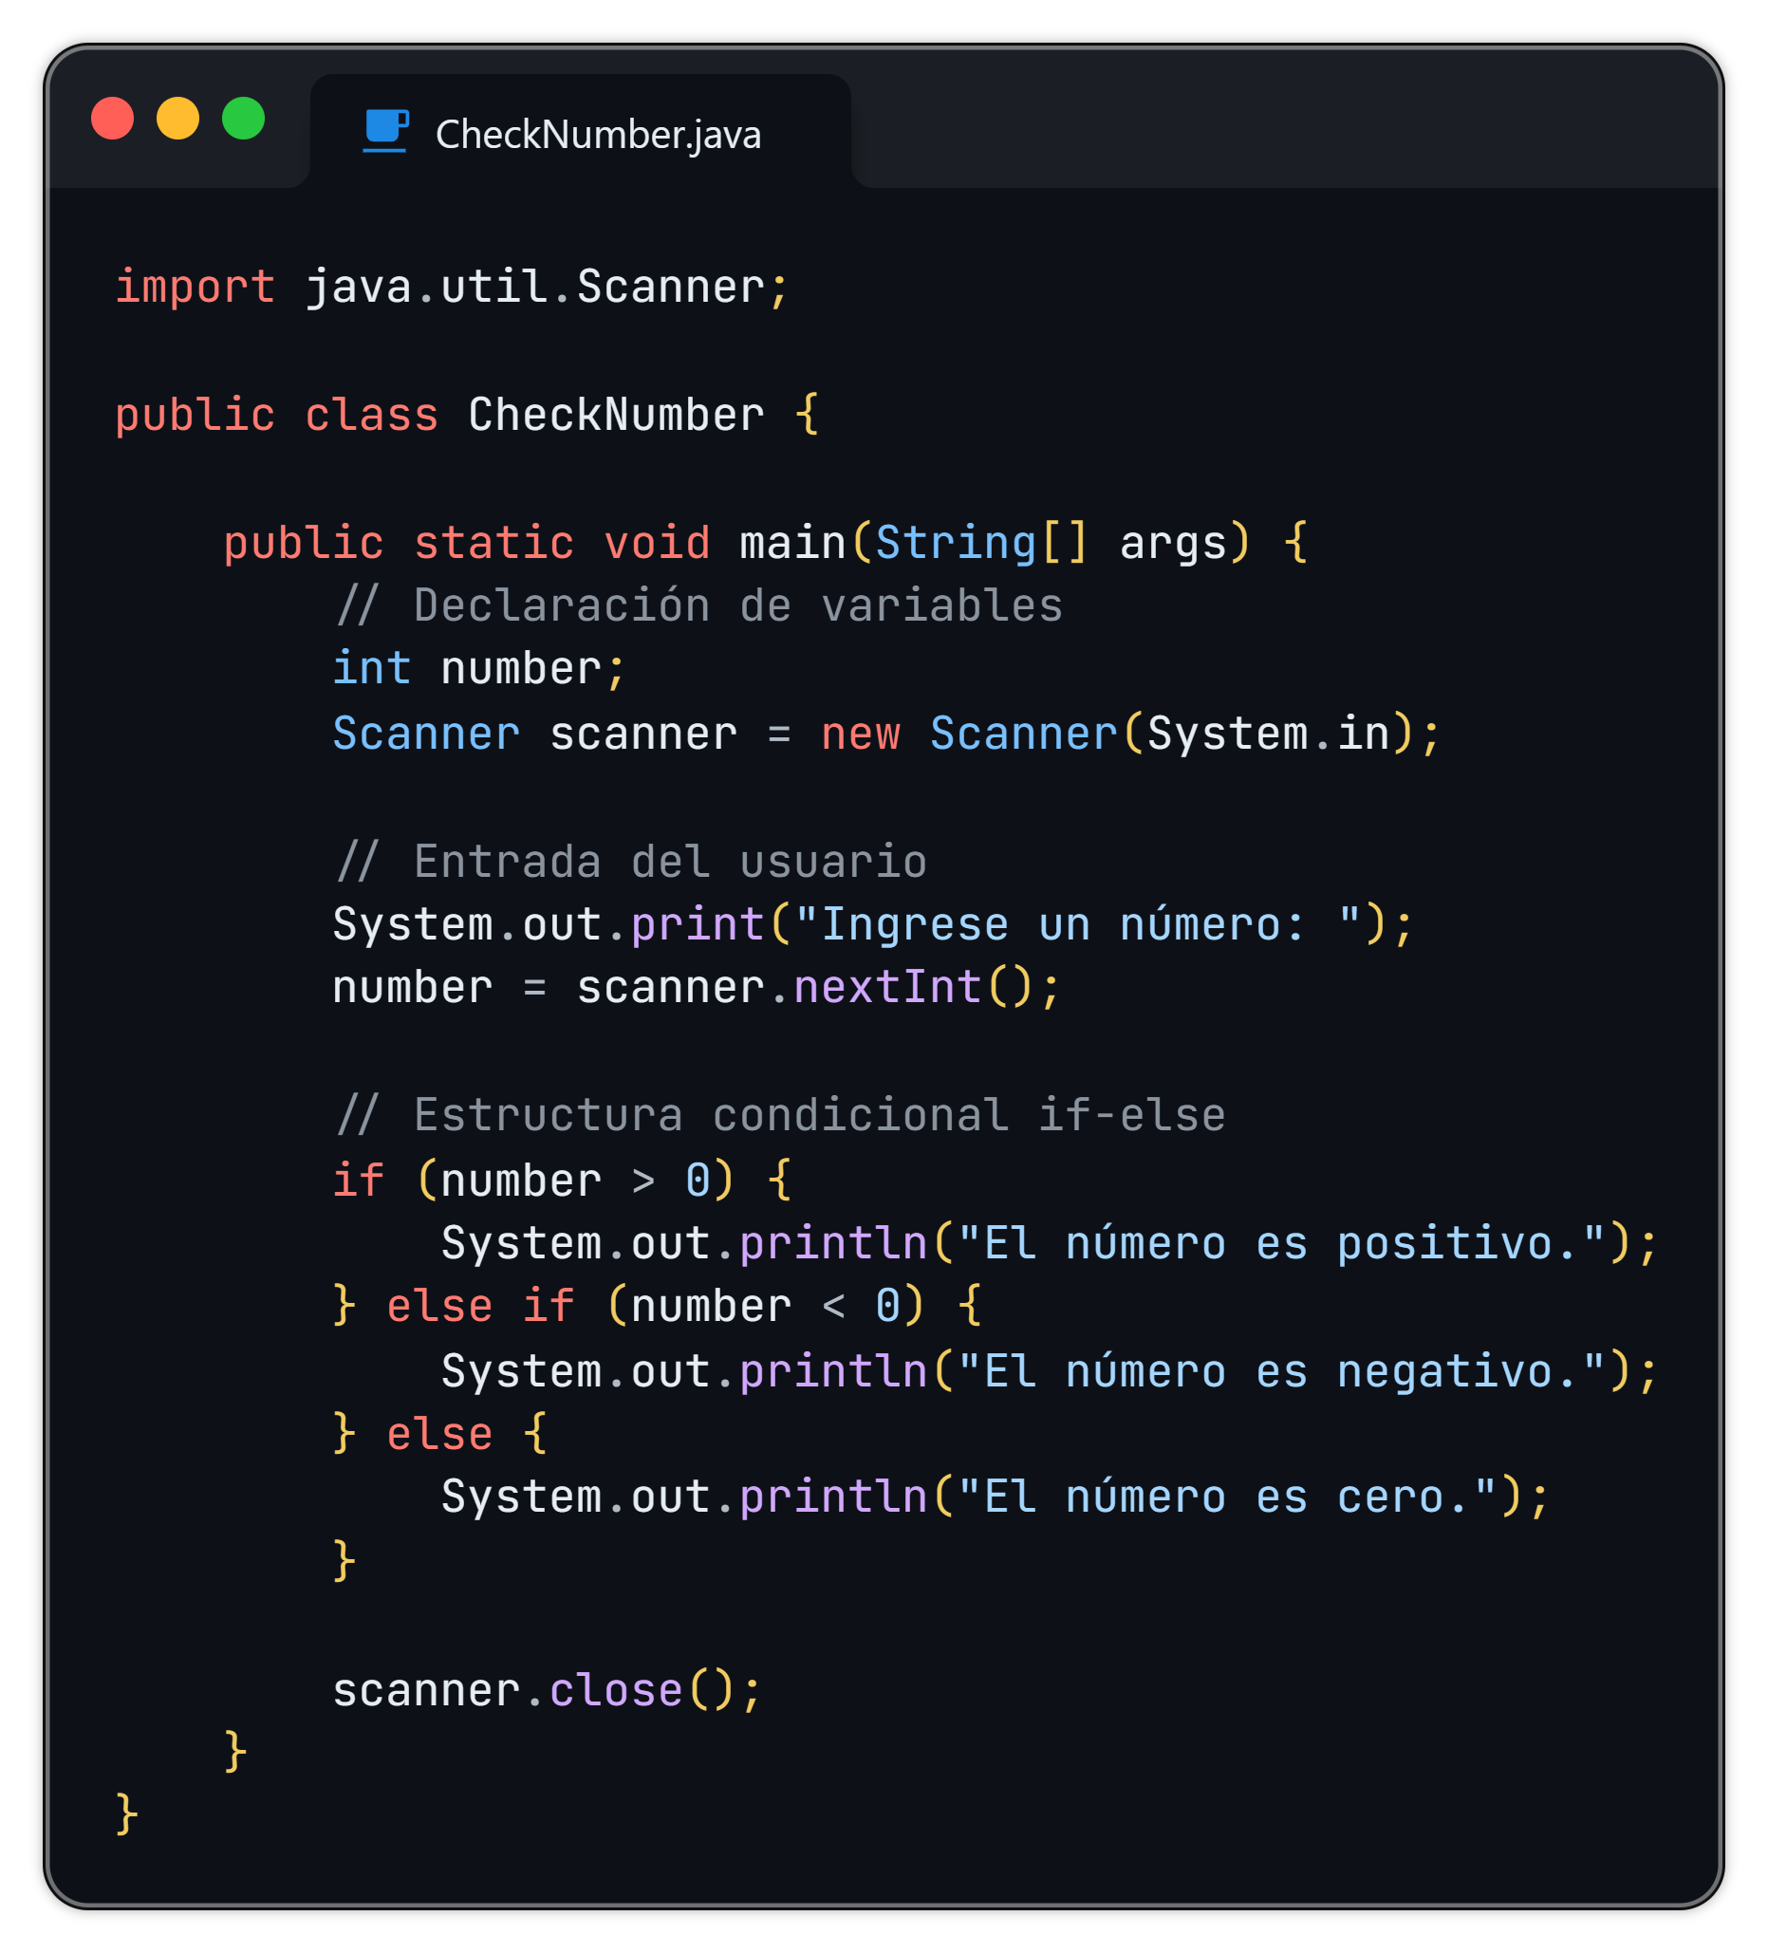Click the Entrada del usuario comment

(x=632, y=863)
